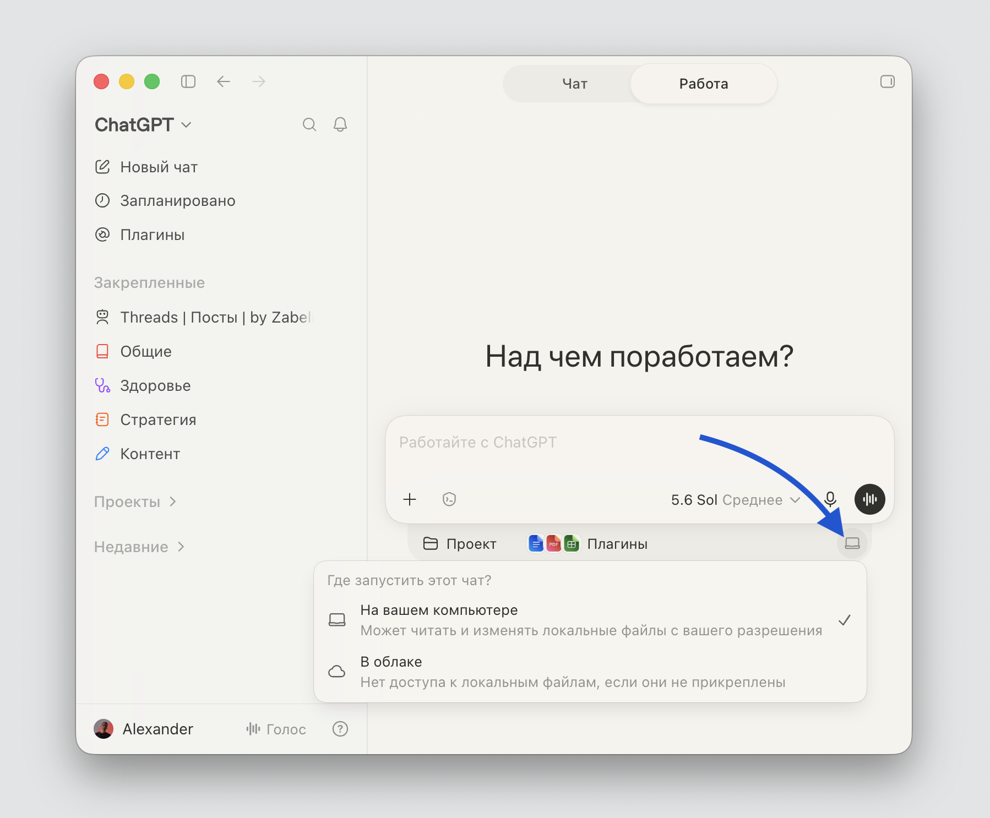Switch to the Чат tab
Viewport: 990px width, 818px height.
(x=575, y=84)
